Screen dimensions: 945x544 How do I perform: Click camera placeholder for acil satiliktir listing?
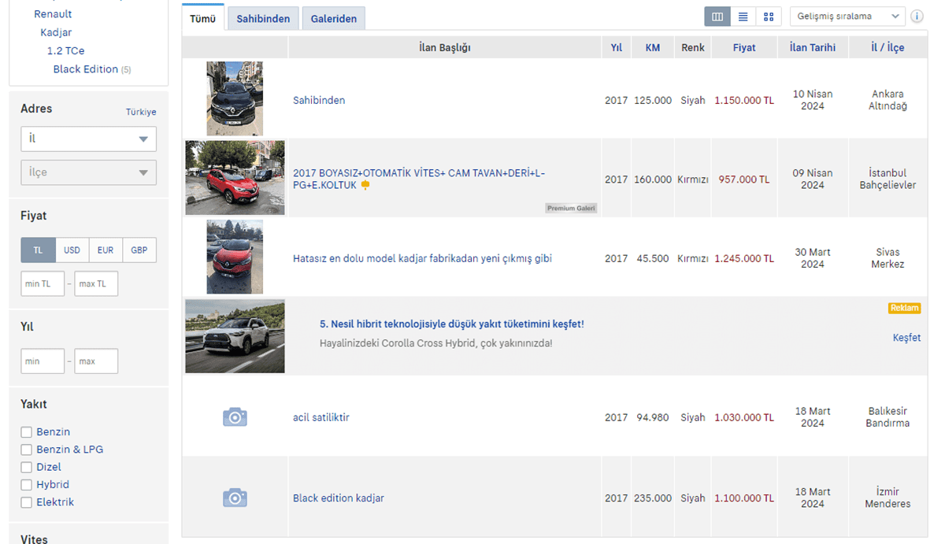[235, 417]
